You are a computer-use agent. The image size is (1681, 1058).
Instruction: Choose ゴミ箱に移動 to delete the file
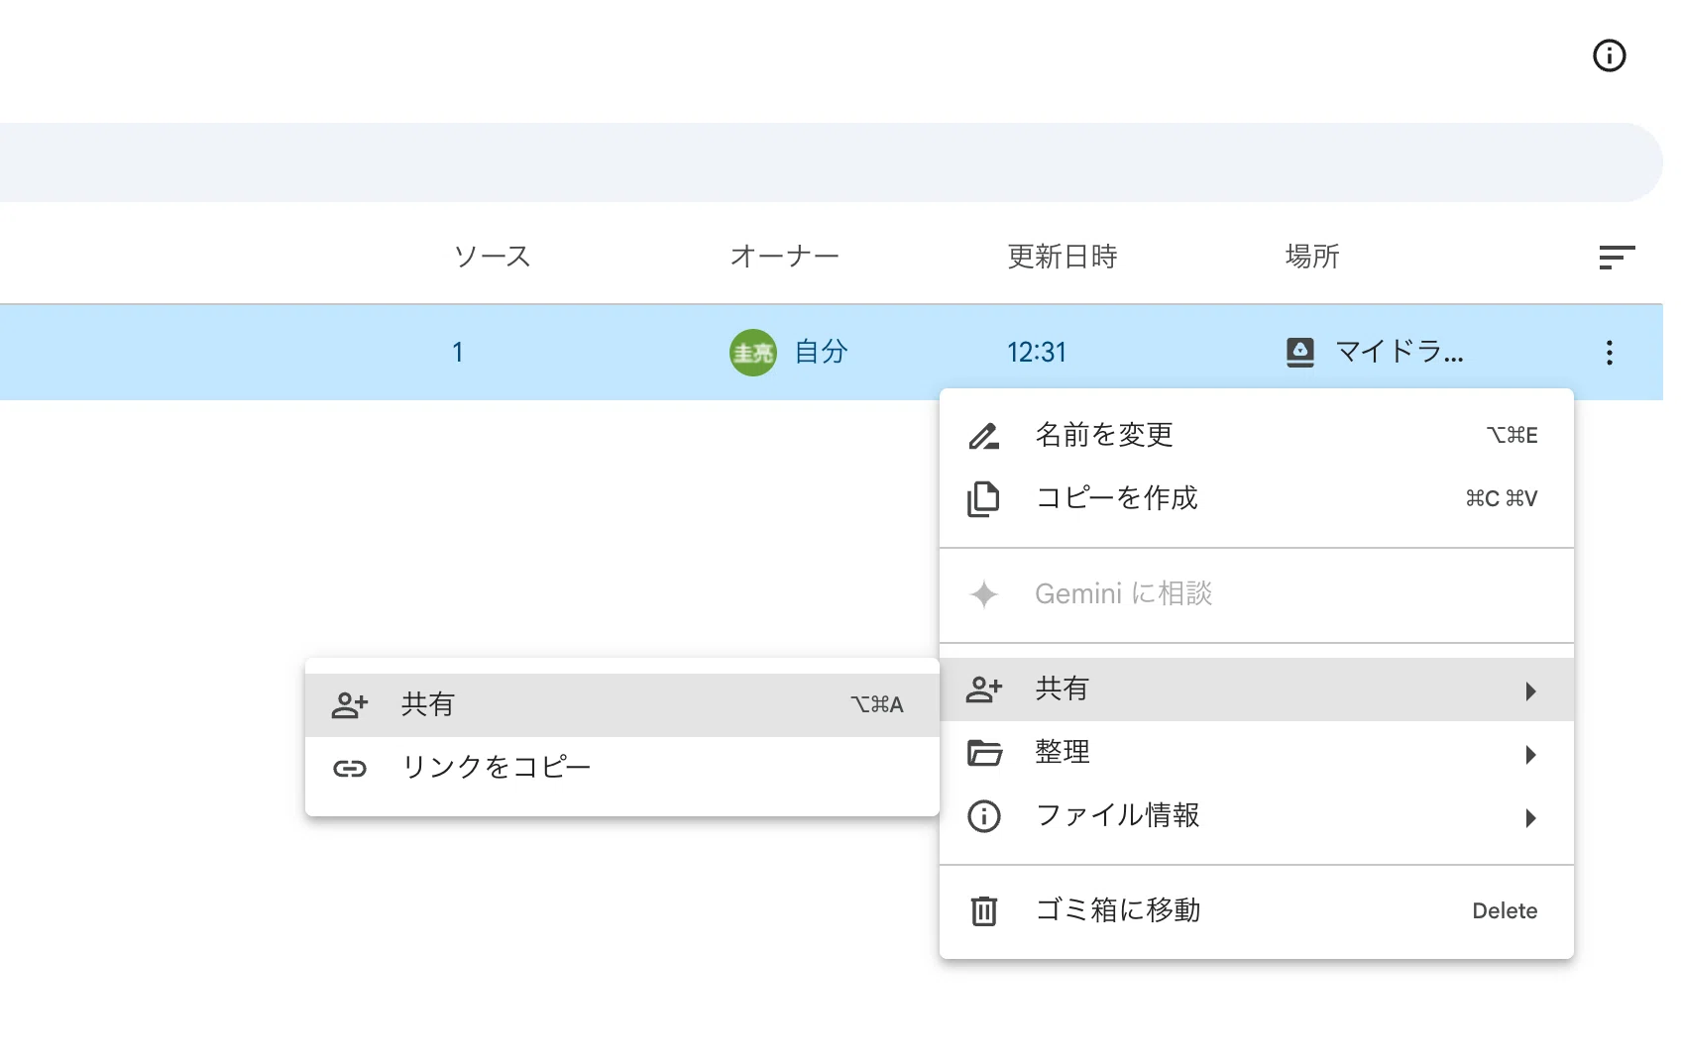tap(1256, 911)
